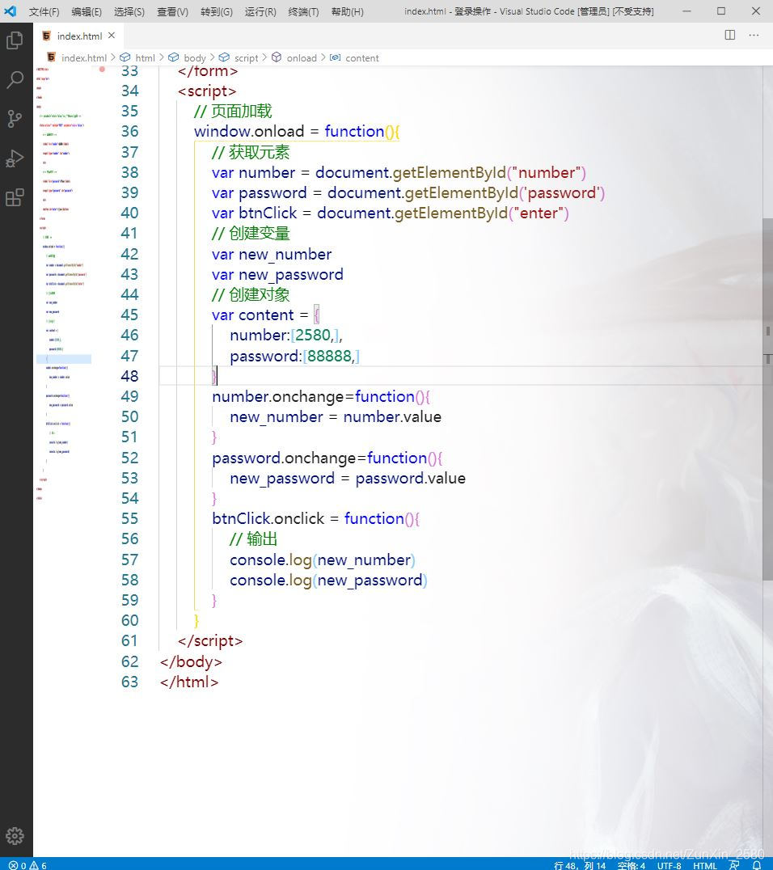Click line number 60 in gutter
This screenshot has width=773, height=870.
tap(130, 620)
